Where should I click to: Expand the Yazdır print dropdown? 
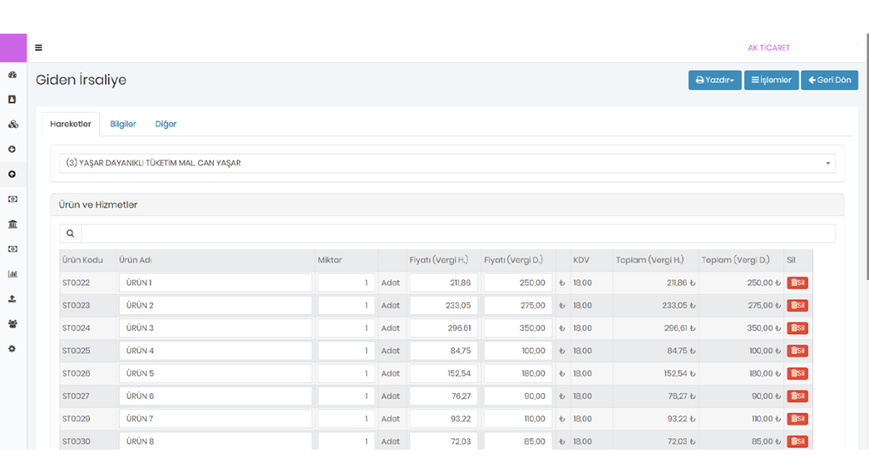[715, 81]
